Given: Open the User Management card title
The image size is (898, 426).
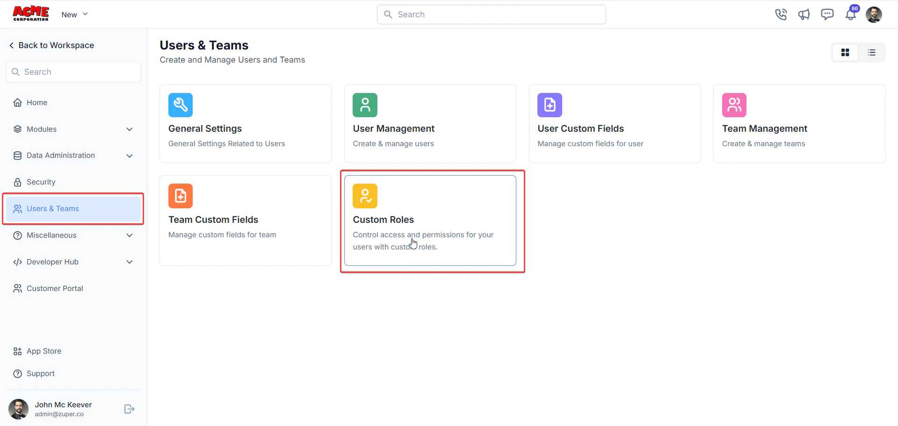Looking at the screenshot, I should [x=394, y=128].
